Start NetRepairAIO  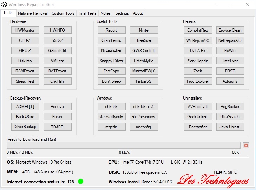(x=230, y=40)
